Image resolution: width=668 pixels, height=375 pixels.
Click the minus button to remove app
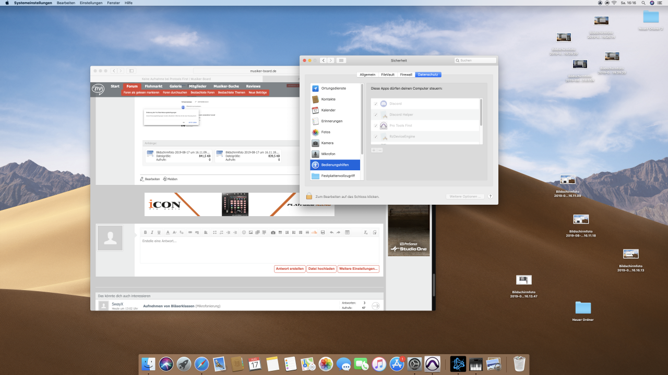[380, 150]
